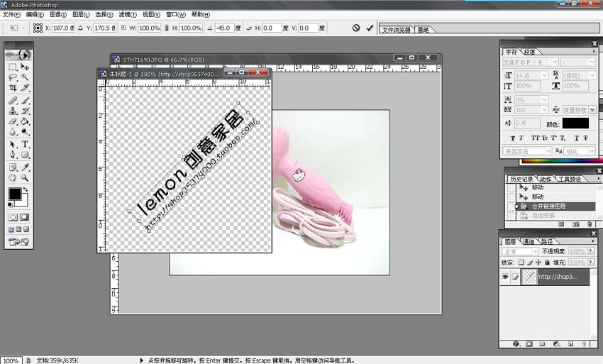Image resolution: width=603 pixels, height=364 pixels.
Task: Select the Dodge tool
Action: (x=25, y=132)
